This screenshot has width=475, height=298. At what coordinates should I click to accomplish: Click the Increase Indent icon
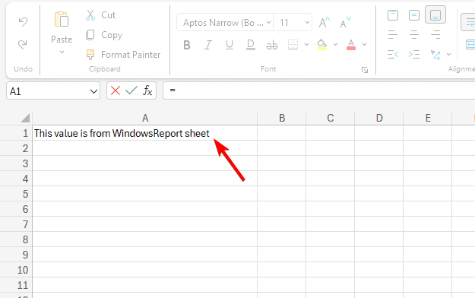pos(414,55)
